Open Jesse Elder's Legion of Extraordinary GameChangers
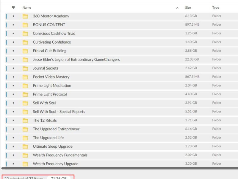The height and width of the screenshot is (179, 238). (76, 60)
